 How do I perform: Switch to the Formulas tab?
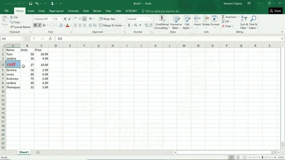(x=73, y=11)
